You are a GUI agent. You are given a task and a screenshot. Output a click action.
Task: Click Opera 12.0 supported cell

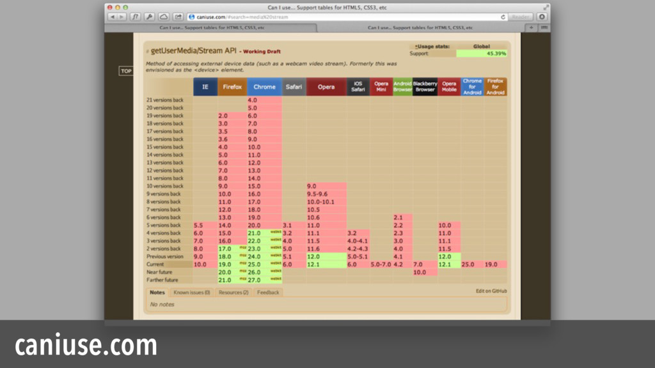click(326, 257)
